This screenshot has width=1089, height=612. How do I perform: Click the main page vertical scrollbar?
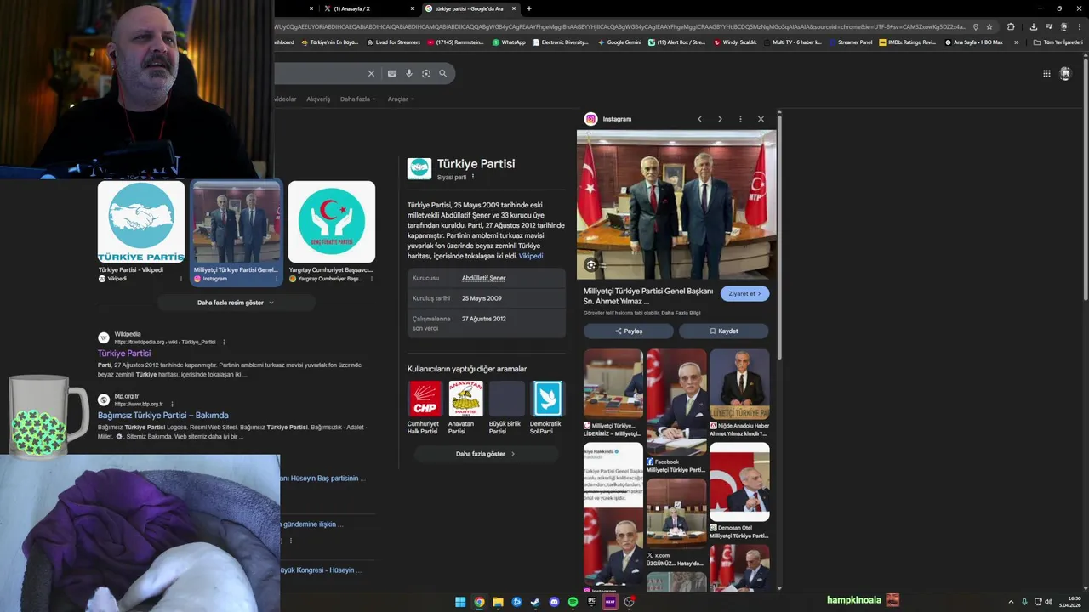pyautogui.click(x=1086, y=178)
